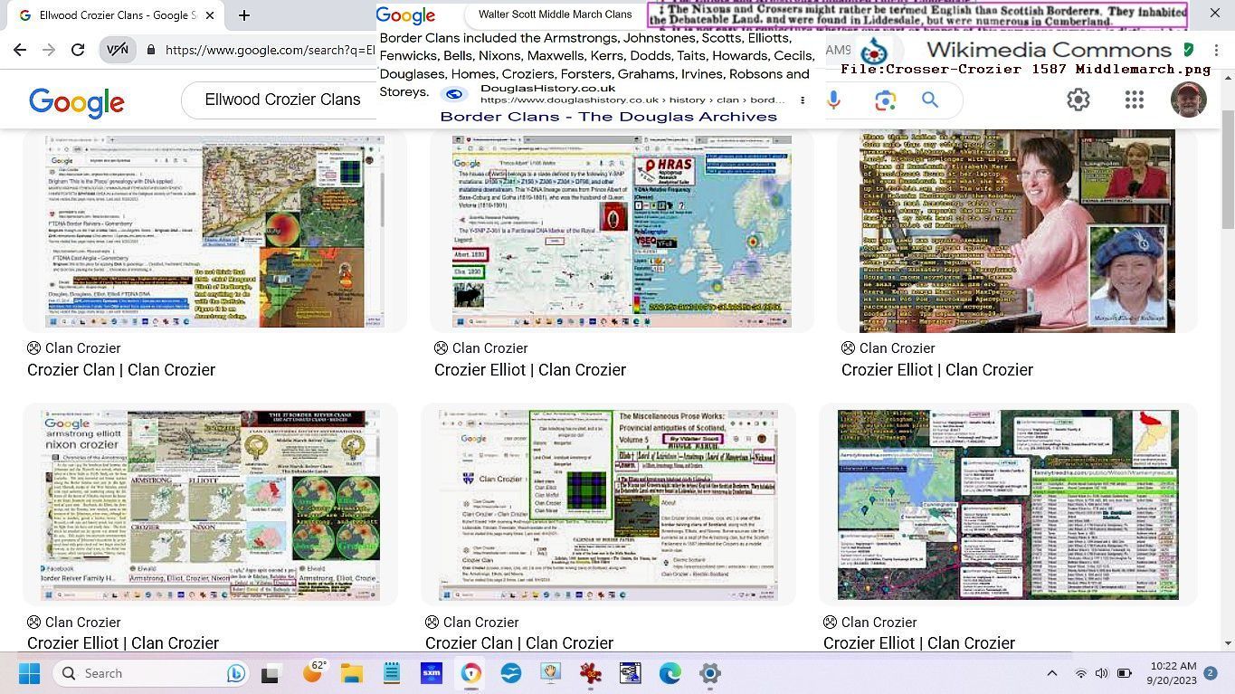The height and width of the screenshot is (694, 1235).
Task: Close the Ellwood Crozier Clans tab
Action: point(210,15)
